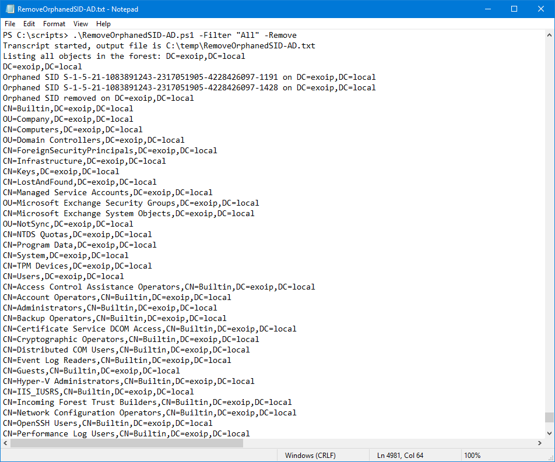Click the vertical scrollbar up arrow
This screenshot has height=462, width=555.
coord(549,35)
